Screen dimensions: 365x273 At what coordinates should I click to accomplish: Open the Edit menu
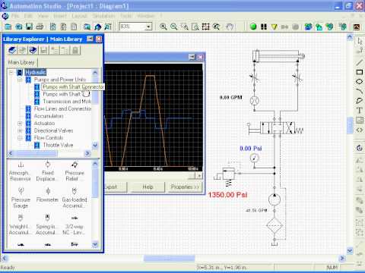[x=28, y=16]
